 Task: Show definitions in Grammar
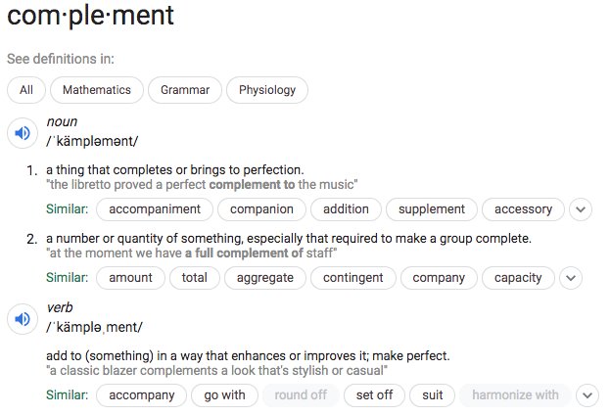click(185, 90)
